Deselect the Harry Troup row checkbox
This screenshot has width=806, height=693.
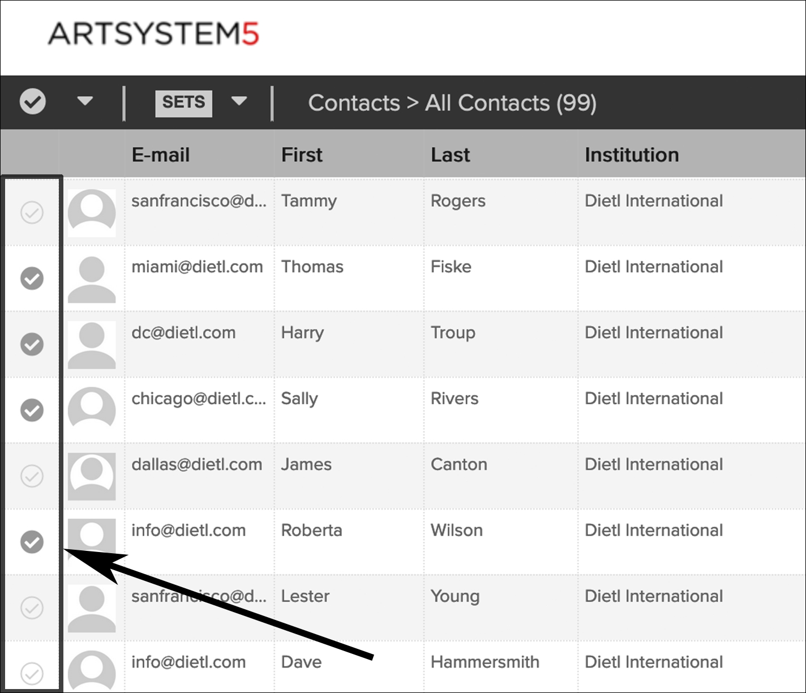[32, 344]
